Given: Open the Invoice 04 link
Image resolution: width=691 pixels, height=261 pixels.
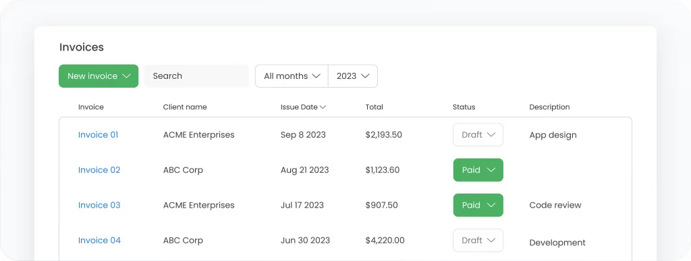Looking at the screenshot, I should click(x=99, y=240).
